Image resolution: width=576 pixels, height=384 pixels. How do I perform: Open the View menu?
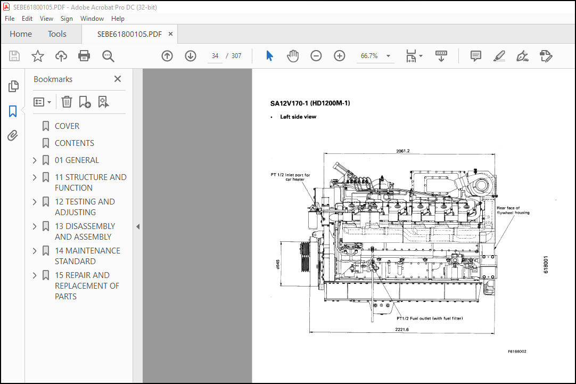46,18
